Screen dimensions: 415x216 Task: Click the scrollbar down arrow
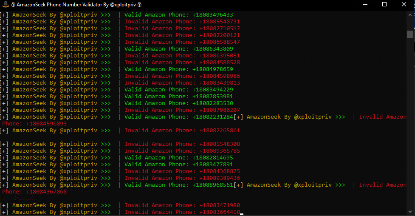410,212
